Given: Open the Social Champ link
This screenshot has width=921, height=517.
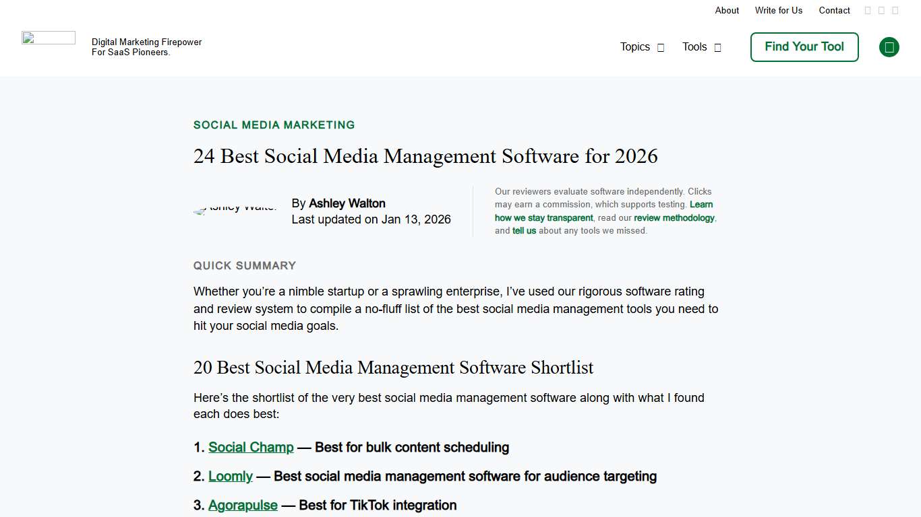Looking at the screenshot, I should (x=251, y=447).
